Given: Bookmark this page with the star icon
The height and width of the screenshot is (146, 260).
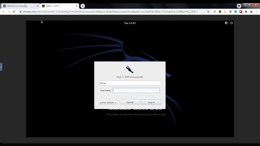Looking at the screenshot, I should [208, 12].
